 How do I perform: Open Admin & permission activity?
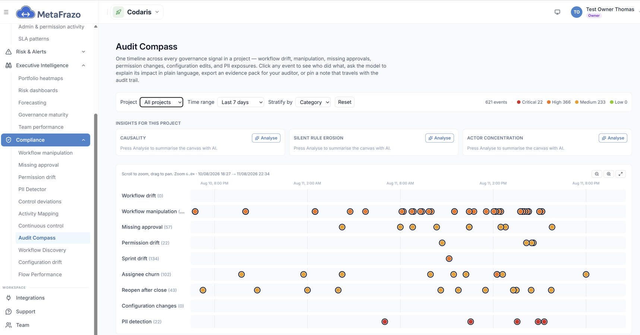click(51, 27)
